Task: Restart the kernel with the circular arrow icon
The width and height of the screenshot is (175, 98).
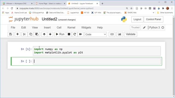Action: point(75,34)
